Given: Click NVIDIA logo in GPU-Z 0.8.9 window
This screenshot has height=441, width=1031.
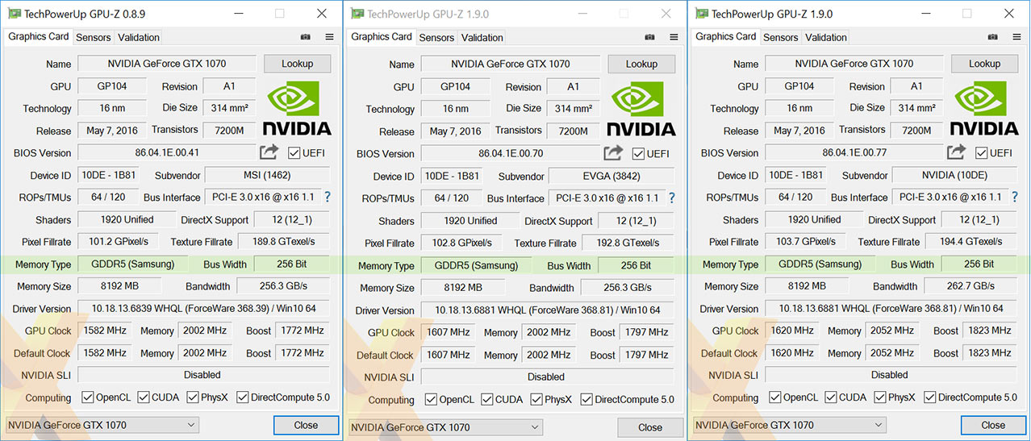Looking at the screenshot, I should [x=297, y=108].
